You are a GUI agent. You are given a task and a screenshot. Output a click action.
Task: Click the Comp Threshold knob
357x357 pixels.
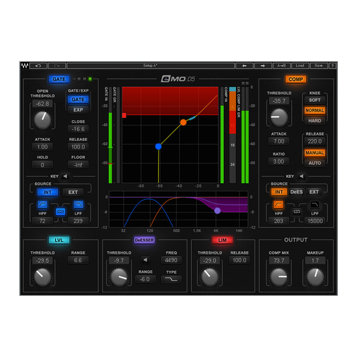[279, 117]
